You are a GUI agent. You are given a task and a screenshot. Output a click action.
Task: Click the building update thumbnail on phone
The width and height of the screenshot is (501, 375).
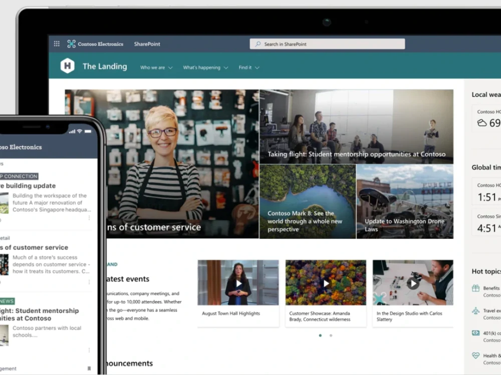4,203
